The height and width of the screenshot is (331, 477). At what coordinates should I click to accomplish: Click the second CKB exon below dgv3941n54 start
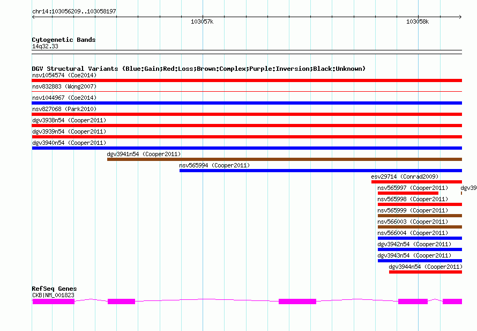121,301
